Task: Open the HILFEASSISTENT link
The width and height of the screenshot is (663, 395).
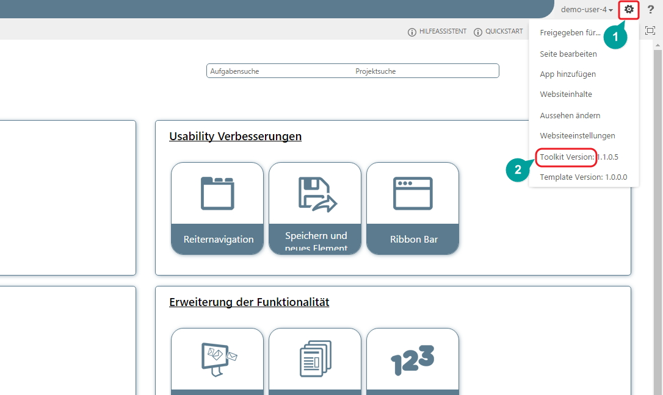Action: pyautogui.click(x=443, y=32)
